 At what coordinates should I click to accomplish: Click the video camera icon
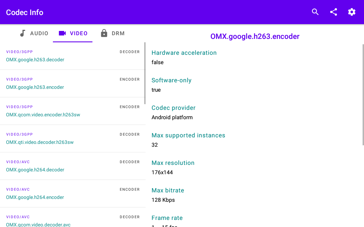tap(62, 33)
